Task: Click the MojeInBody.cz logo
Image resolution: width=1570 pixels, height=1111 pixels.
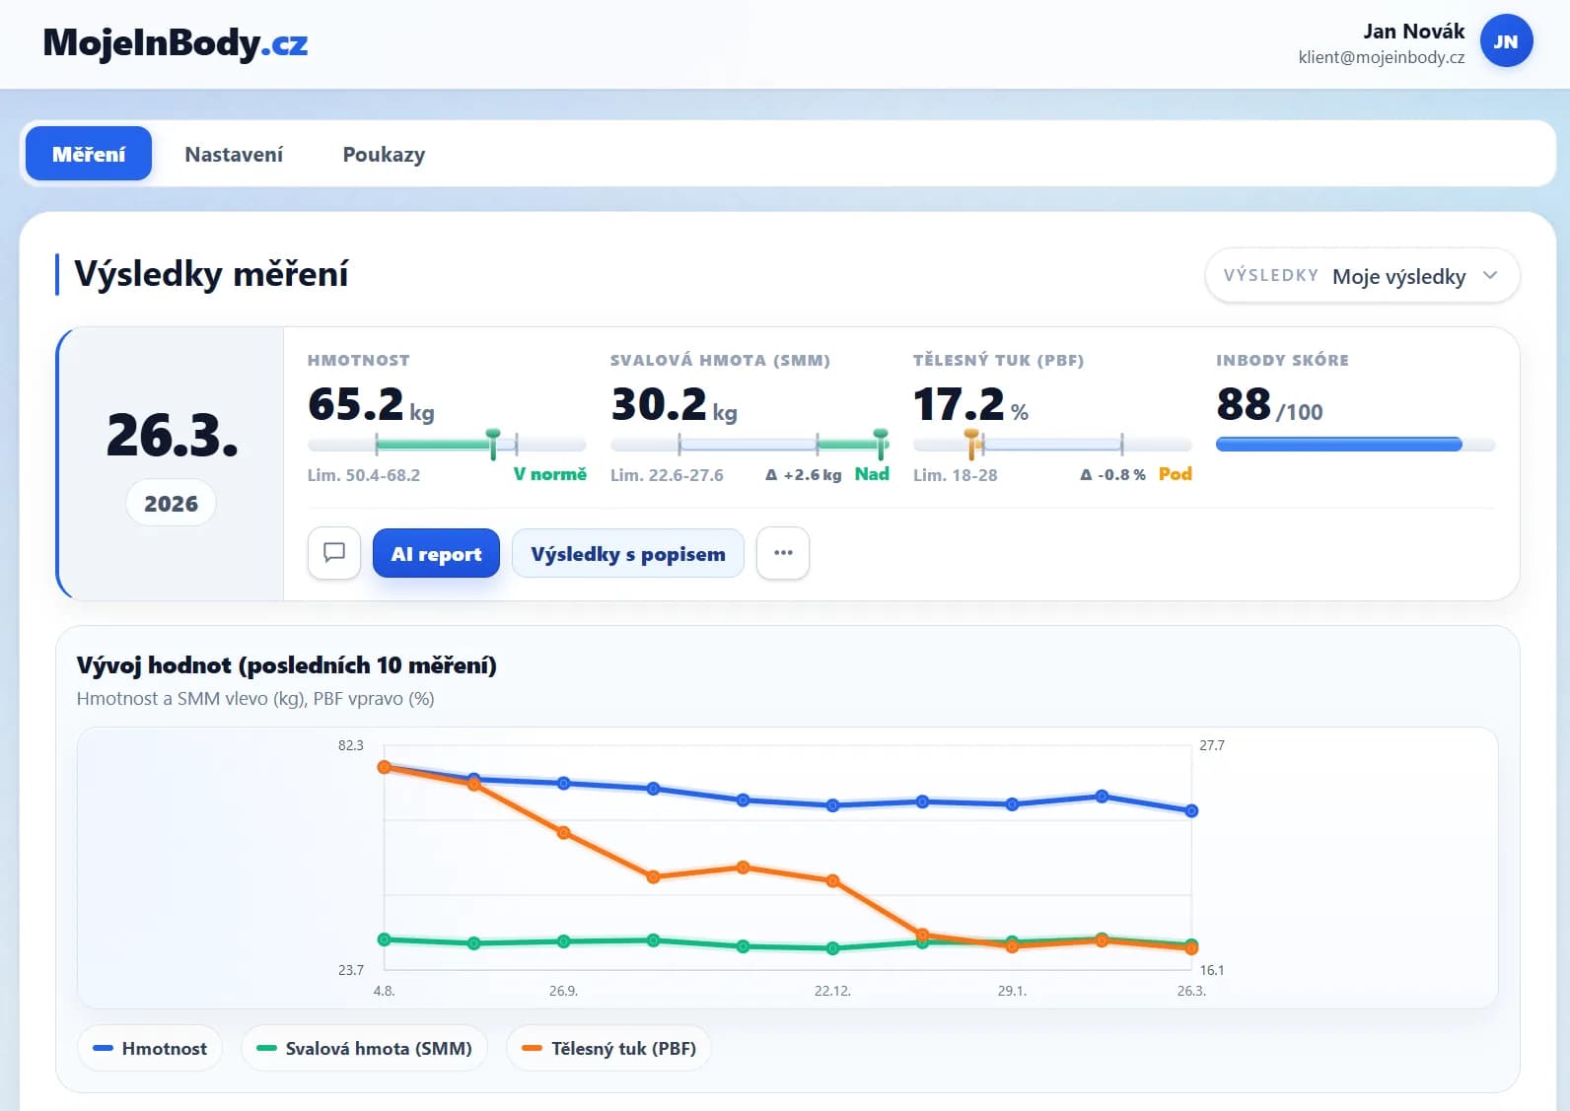Action: [x=176, y=43]
